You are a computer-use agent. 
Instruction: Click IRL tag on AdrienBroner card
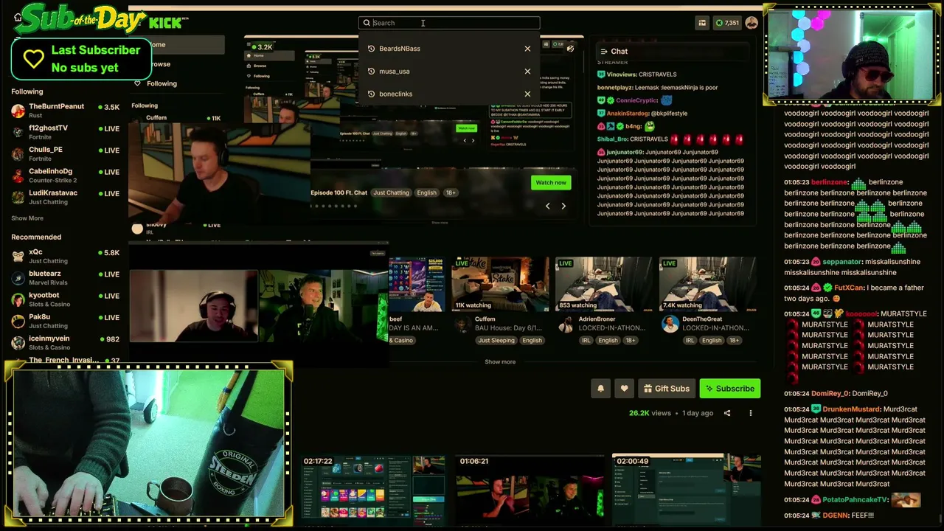tap(586, 341)
